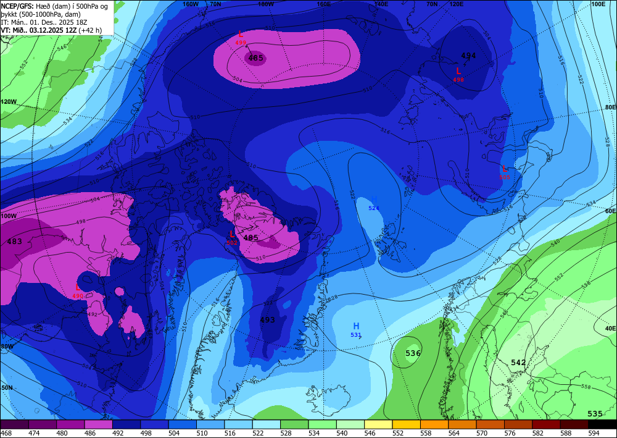Click the orange 558 legend swatch
Screen dimensions: 617x438
(434, 424)
